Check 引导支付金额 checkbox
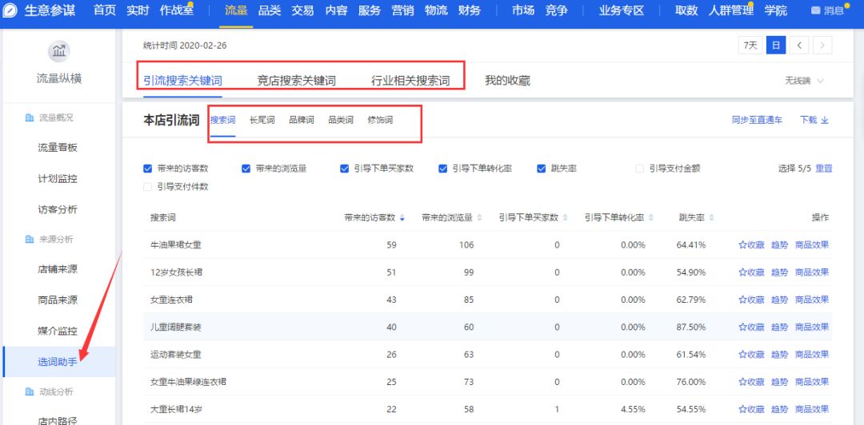This screenshot has width=864, height=425. [x=640, y=169]
